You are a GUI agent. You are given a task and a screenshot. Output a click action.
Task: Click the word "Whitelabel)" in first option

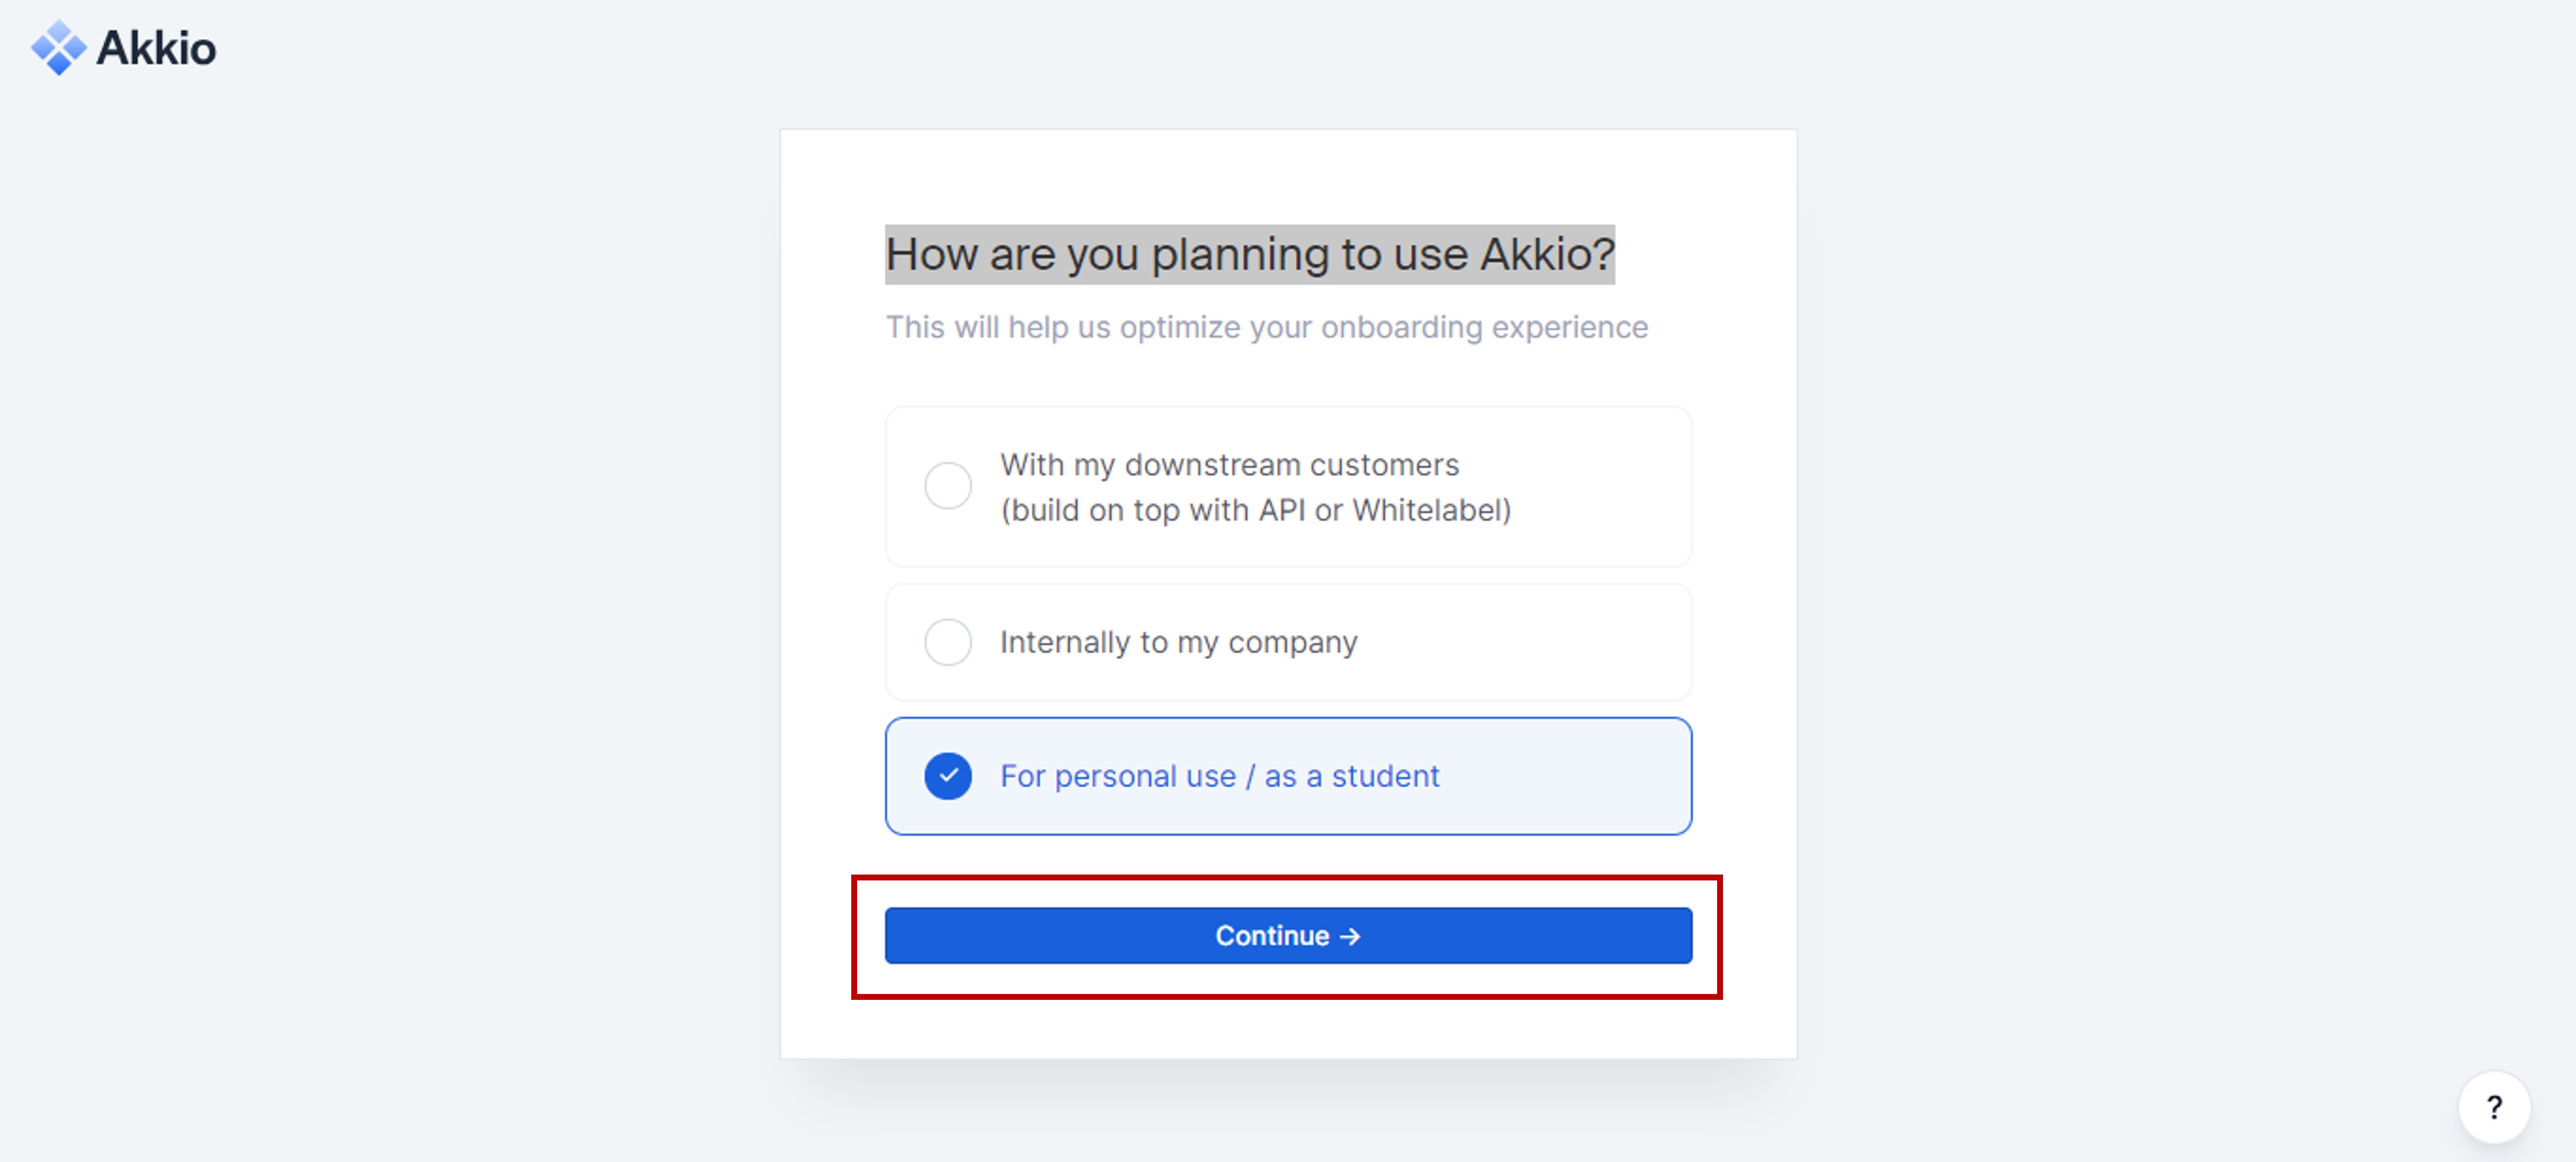pyautogui.click(x=1431, y=510)
